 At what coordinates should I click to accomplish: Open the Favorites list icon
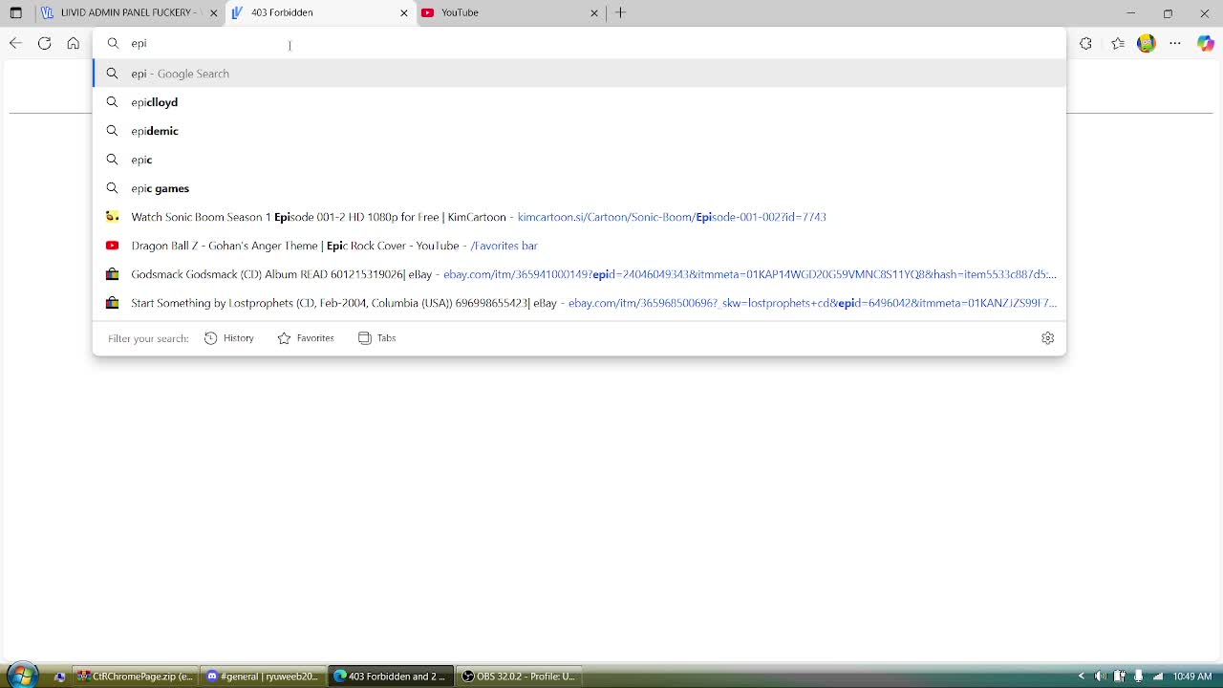pyautogui.click(x=1116, y=43)
